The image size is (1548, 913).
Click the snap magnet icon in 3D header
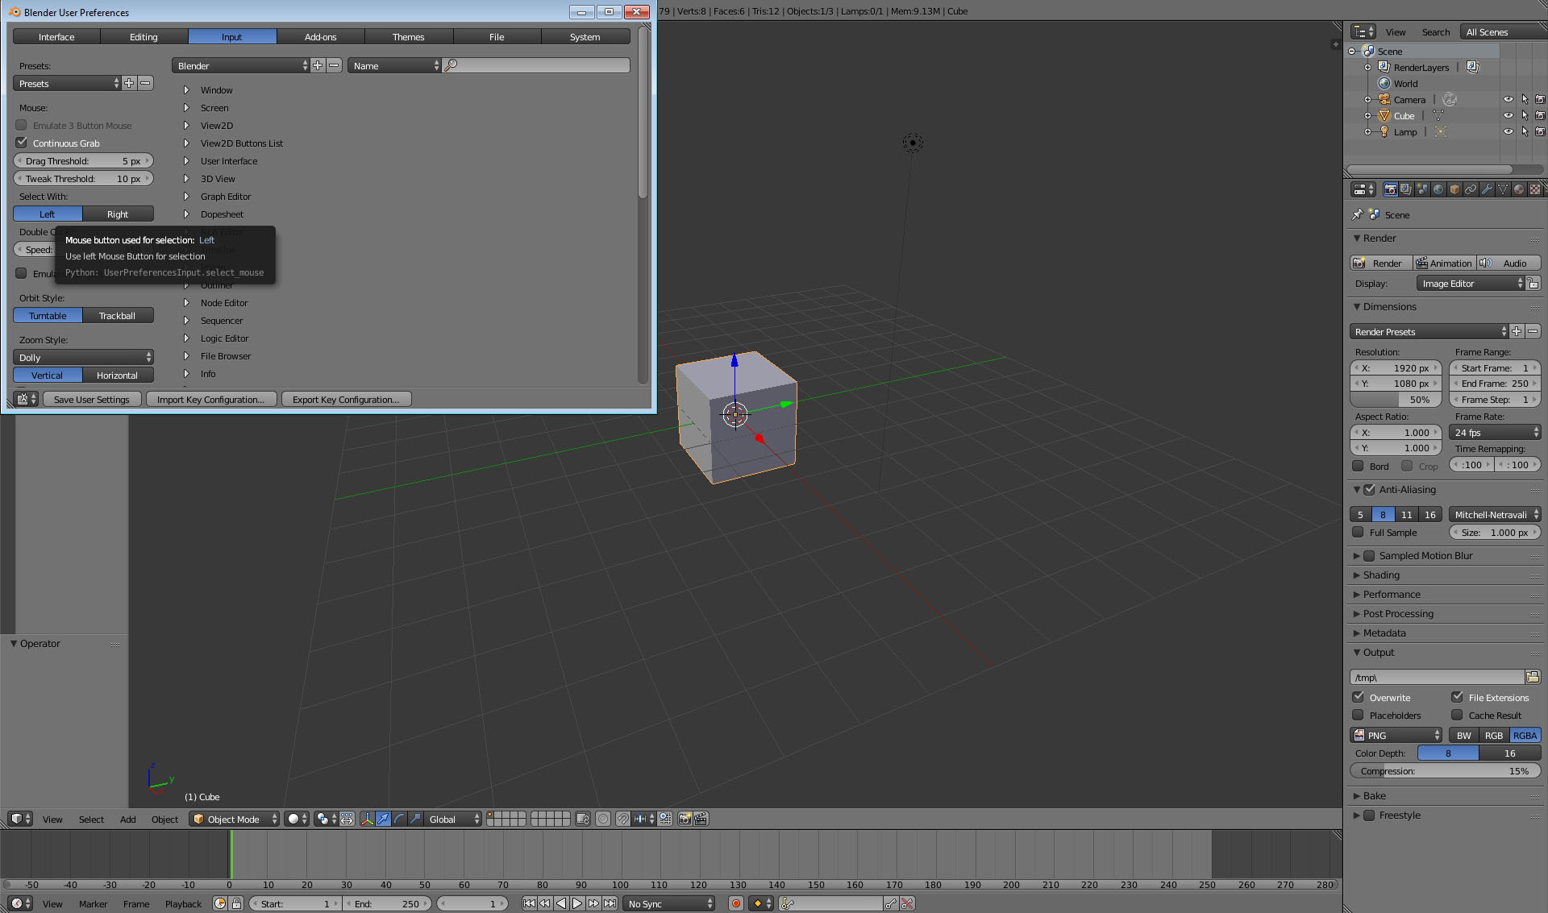tap(622, 819)
